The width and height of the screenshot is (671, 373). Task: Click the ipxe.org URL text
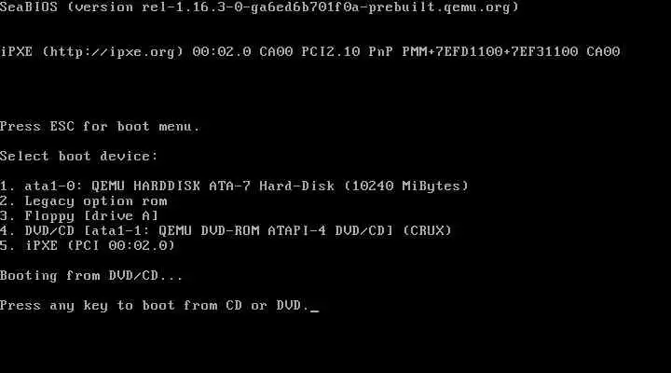point(113,52)
